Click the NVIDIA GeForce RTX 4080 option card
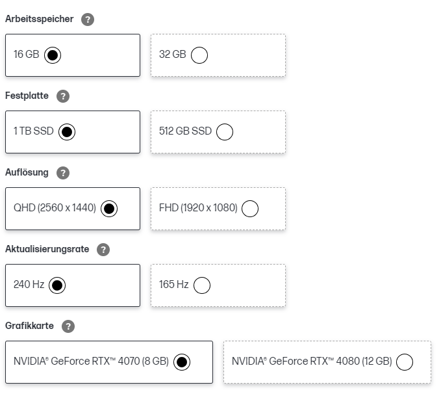 coord(312,362)
